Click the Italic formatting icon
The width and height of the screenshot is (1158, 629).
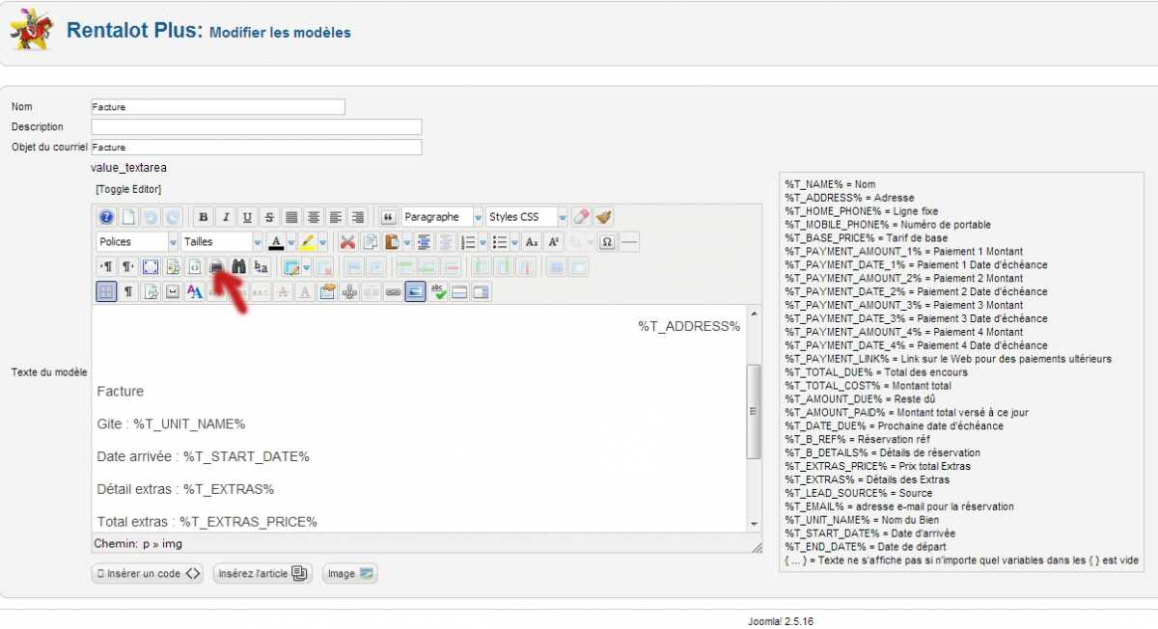pos(225,217)
